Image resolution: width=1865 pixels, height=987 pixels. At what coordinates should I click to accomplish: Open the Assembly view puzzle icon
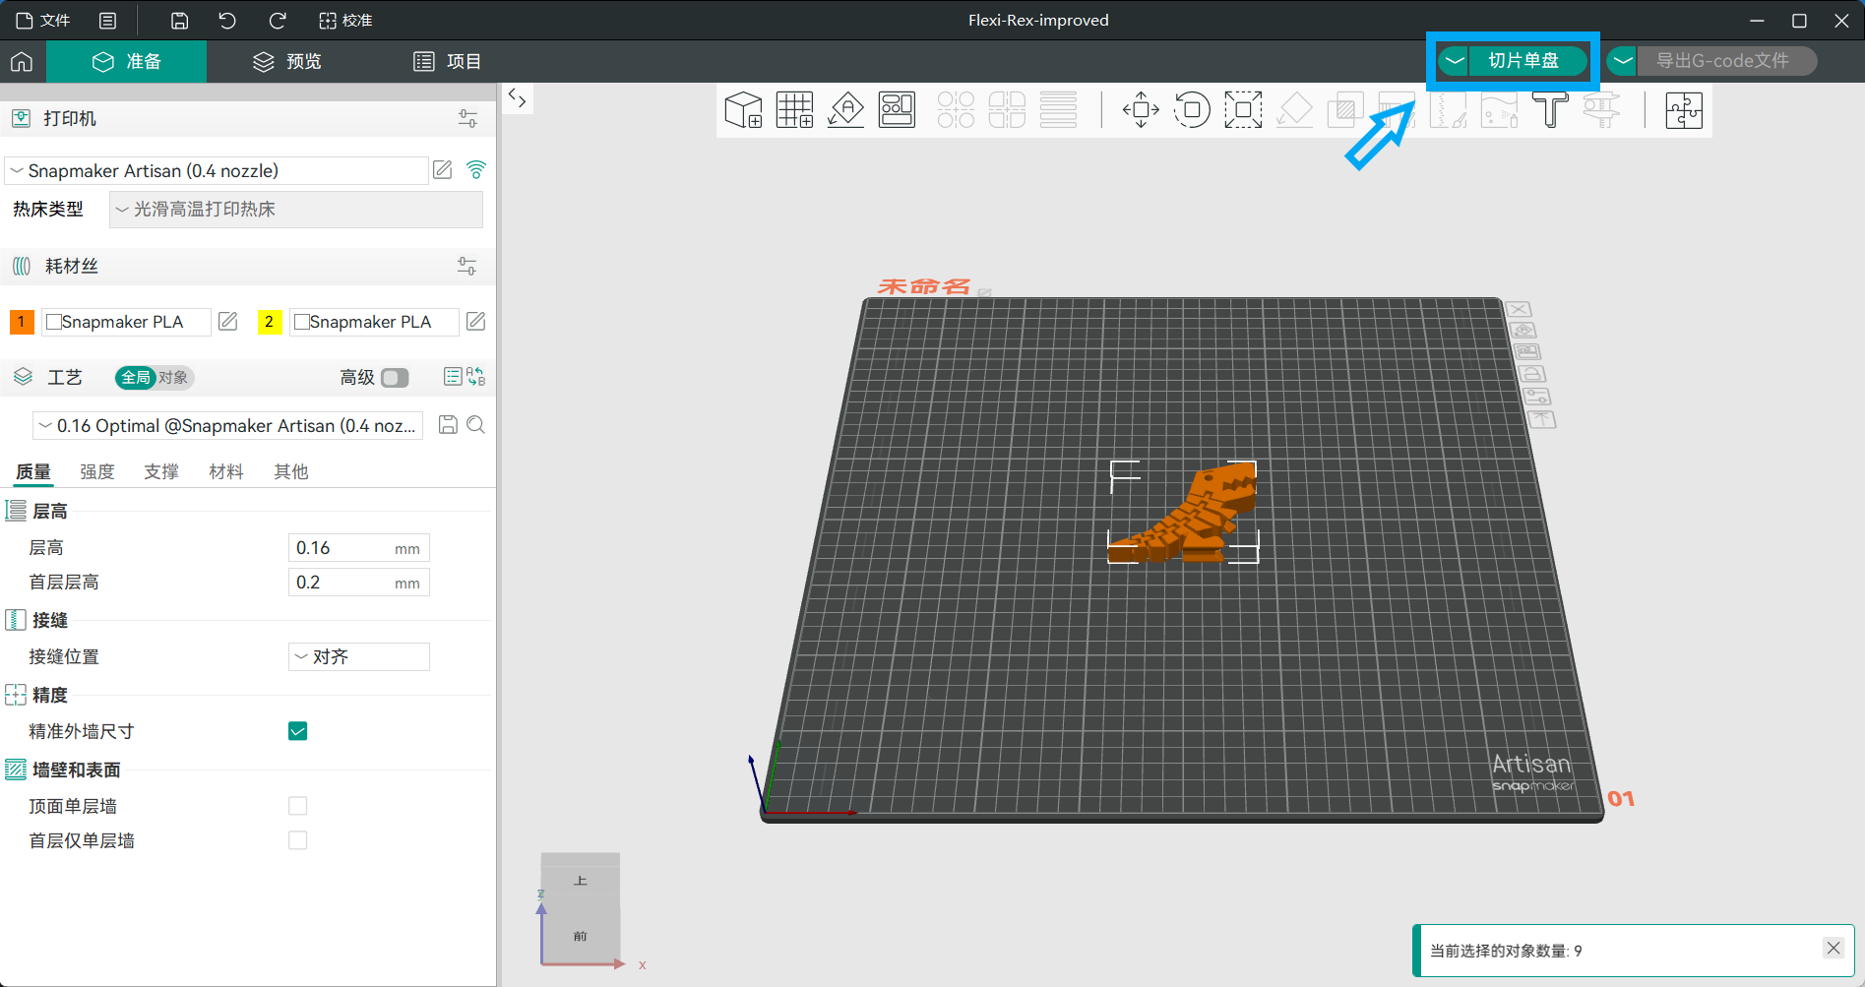1684,110
